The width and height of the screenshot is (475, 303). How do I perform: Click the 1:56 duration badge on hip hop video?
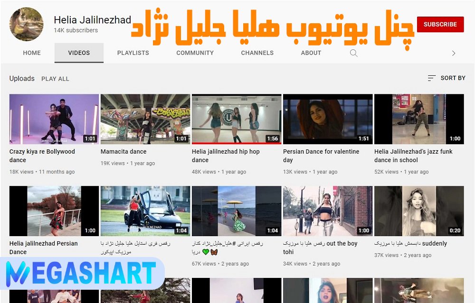point(272,138)
